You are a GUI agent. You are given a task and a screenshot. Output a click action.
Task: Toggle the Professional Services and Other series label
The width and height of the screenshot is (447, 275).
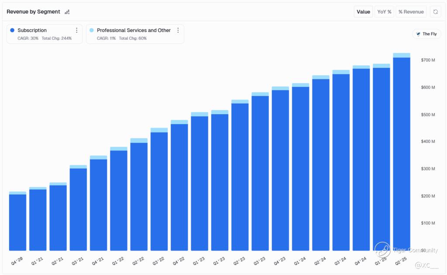pyautogui.click(x=134, y=30)
